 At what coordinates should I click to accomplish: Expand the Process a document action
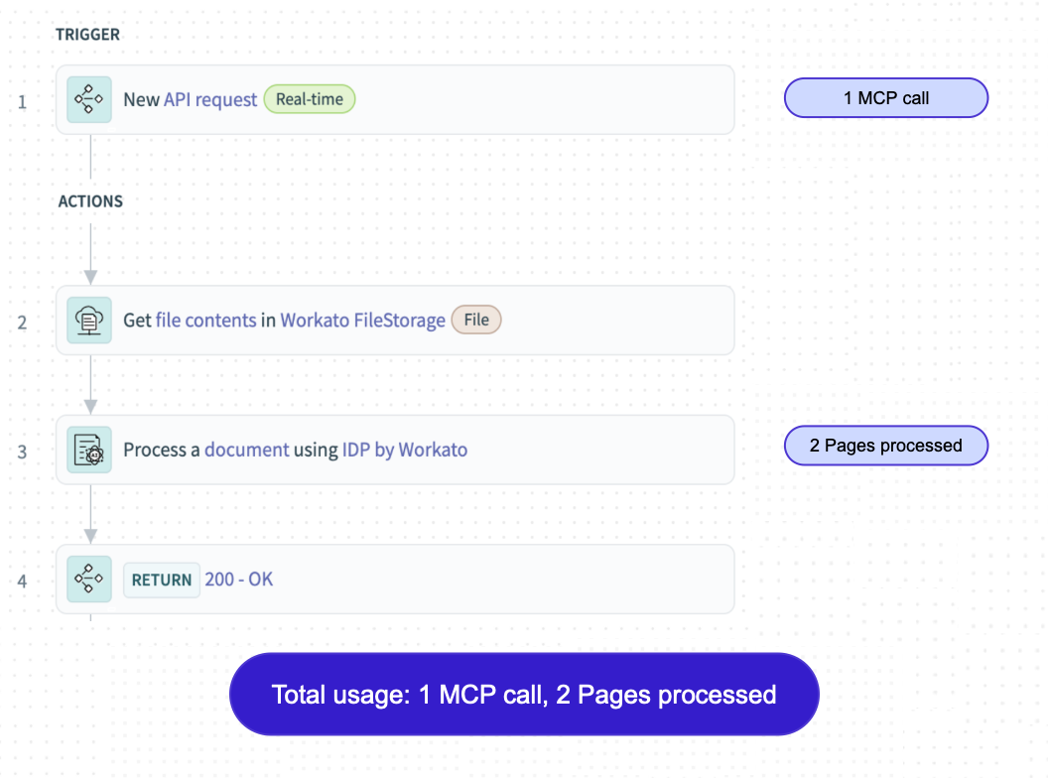[x=397, y=450]
